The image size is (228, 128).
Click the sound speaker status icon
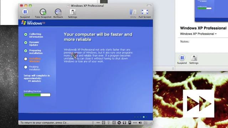click(140, 123)
